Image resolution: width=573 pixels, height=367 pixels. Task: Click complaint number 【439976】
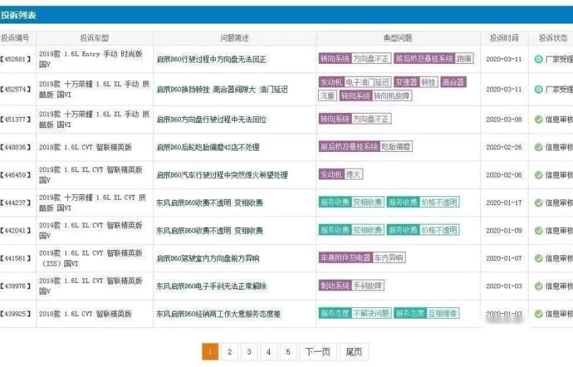tap(15, 286)
